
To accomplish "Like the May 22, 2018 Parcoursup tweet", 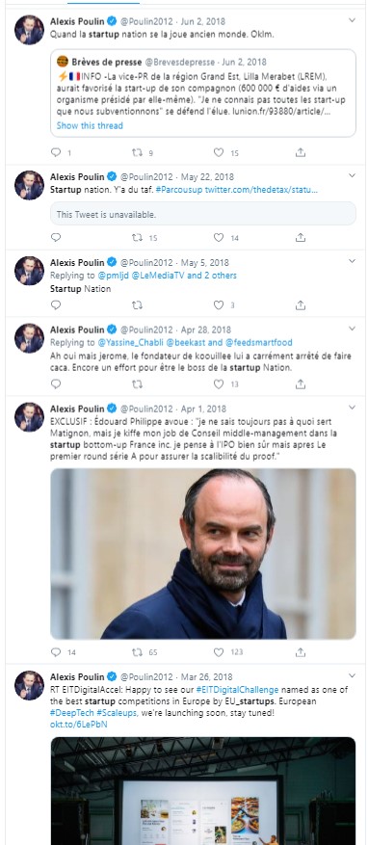I will [x=219, y=237].
